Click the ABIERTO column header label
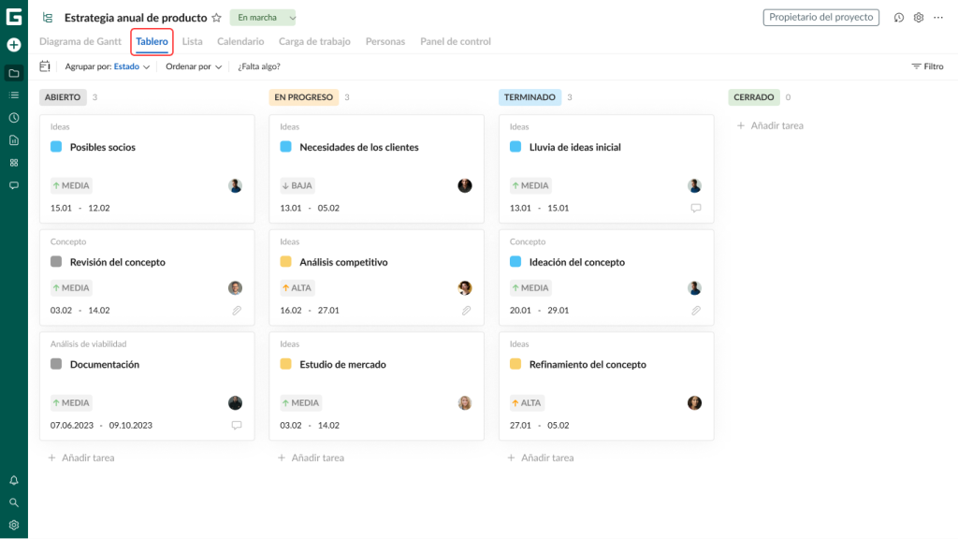The width and height of the screenshot is (958, 539). (x=63, y=97)
